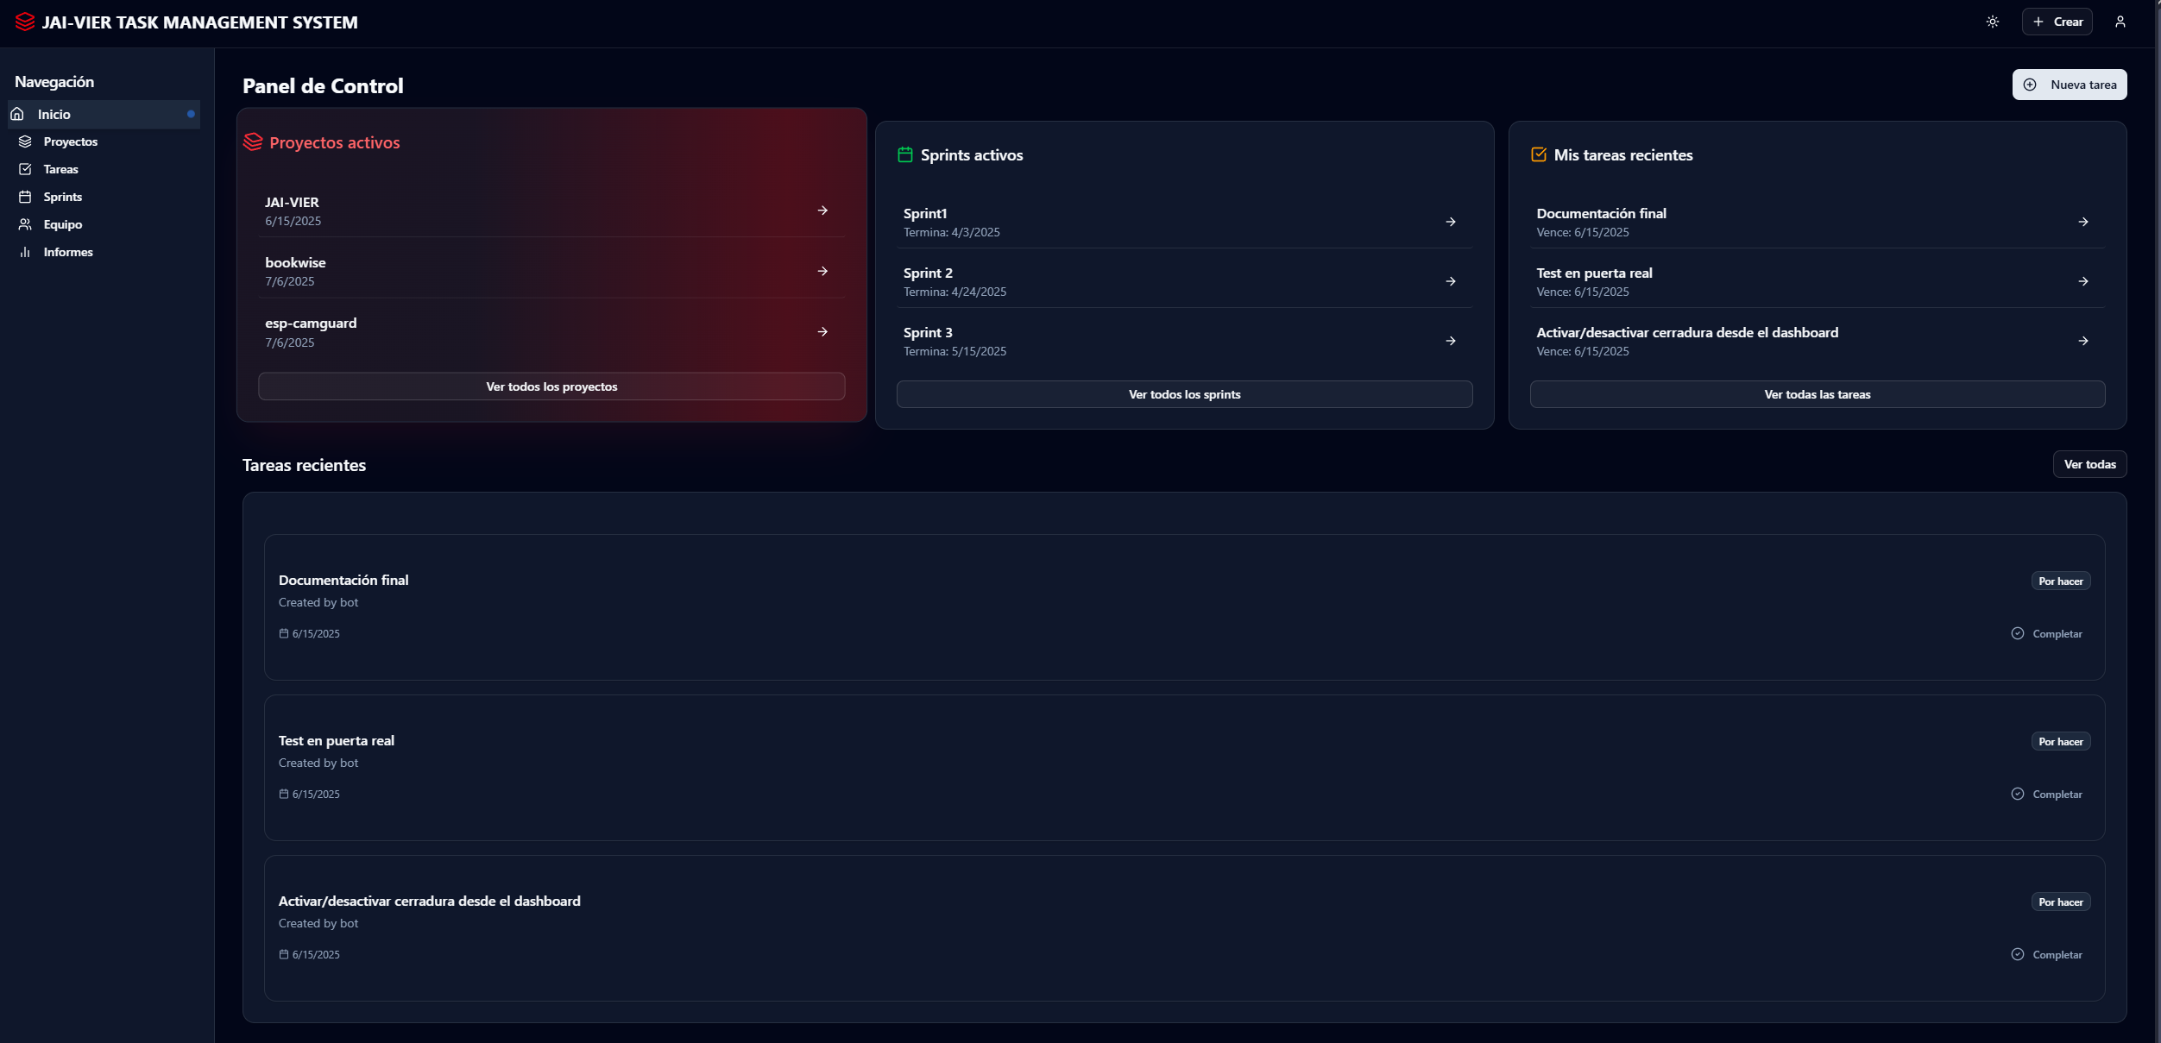Click the Nueva tarea button

(2069, 85)
